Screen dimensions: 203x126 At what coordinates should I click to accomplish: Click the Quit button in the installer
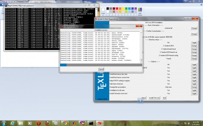click(164, 98)
